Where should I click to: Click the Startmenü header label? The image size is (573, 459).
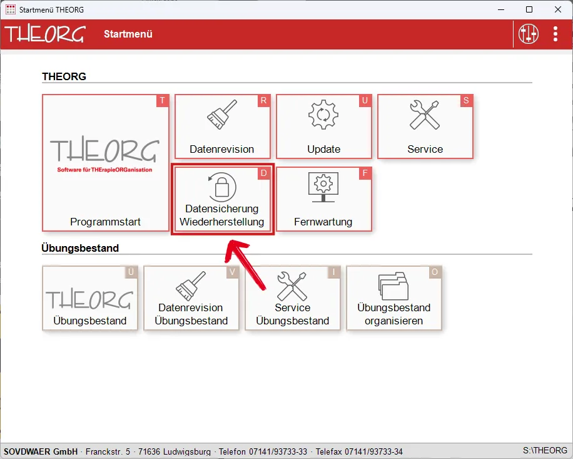(128, 34)
